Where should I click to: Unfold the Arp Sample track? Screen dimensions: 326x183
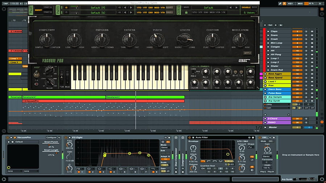(265, 97)
